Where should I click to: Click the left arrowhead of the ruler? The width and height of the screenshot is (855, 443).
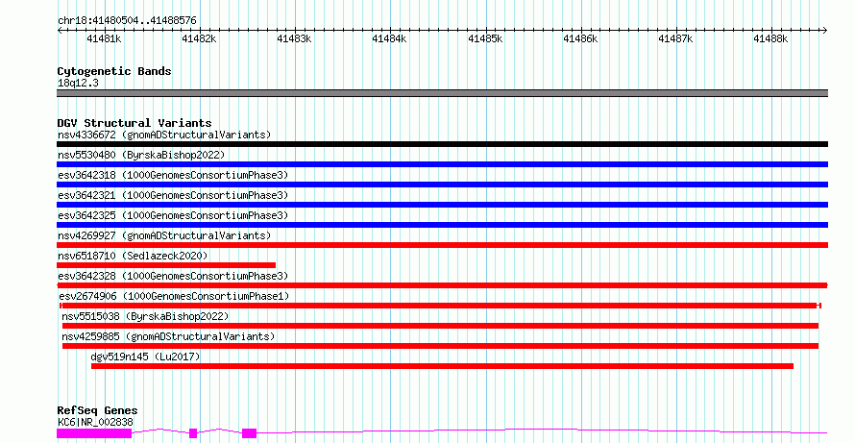coord(60,31)
